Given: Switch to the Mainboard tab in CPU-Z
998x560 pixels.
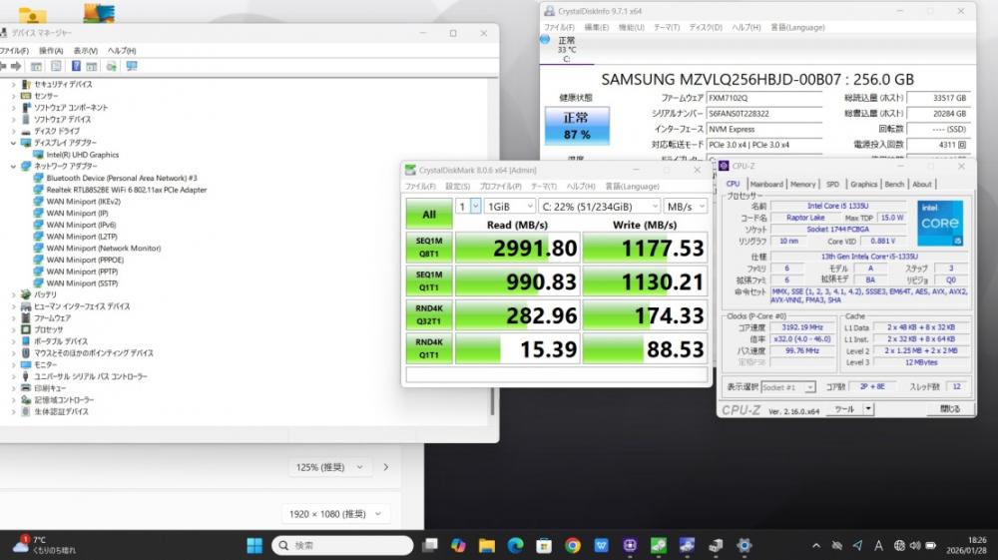Looking at the screenshot, I should click(x=766, y=184).
